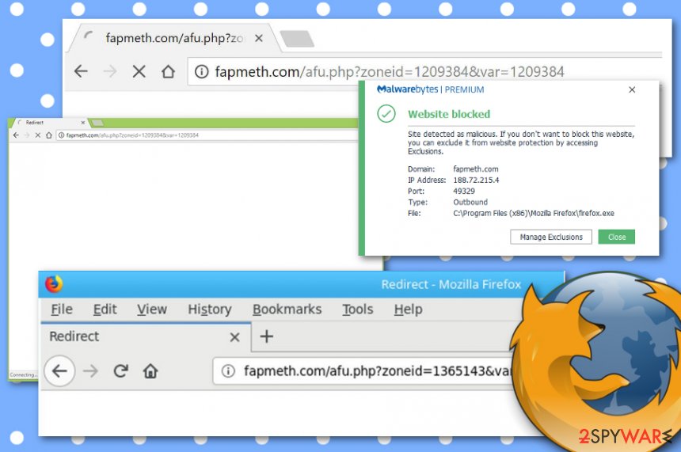Select the IP address 188.72.215.4 text
The height and width of the screenshot is (452, 681).
tap(476, 180)
